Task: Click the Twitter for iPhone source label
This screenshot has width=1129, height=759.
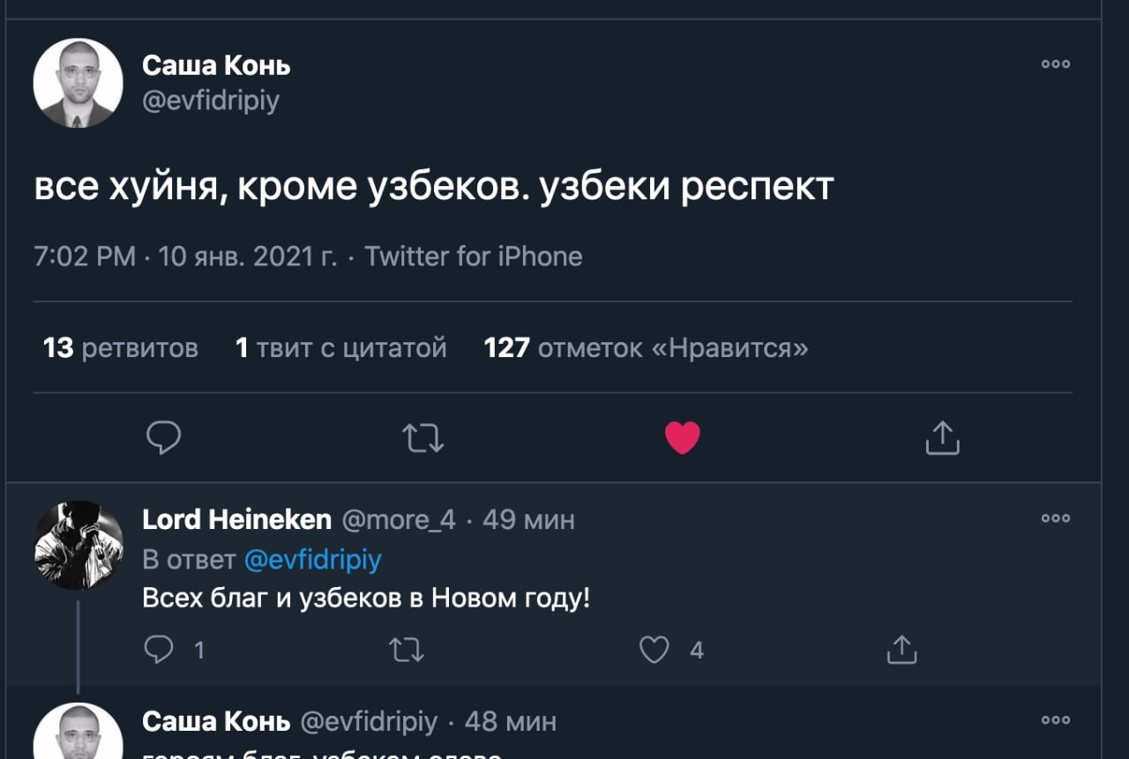Action: pos(474,257)
